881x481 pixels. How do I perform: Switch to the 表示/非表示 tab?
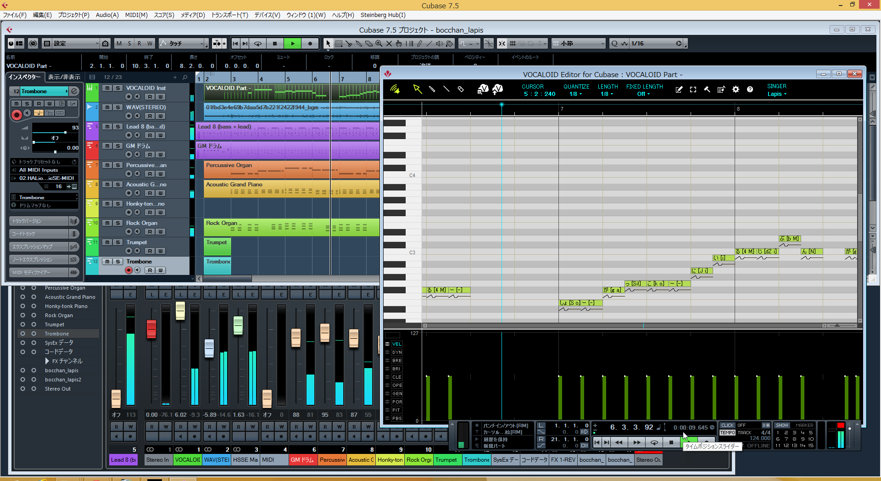(x=64, y=77)
